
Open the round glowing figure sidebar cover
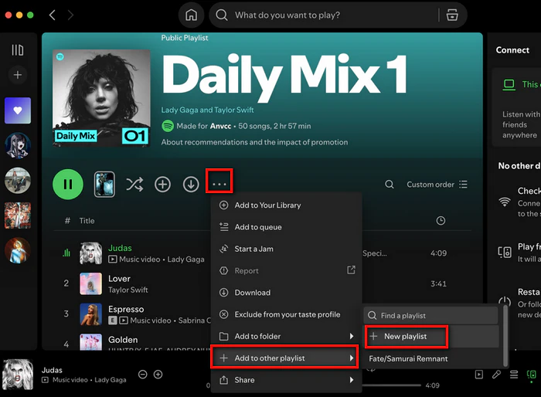[x=18, y=250]
